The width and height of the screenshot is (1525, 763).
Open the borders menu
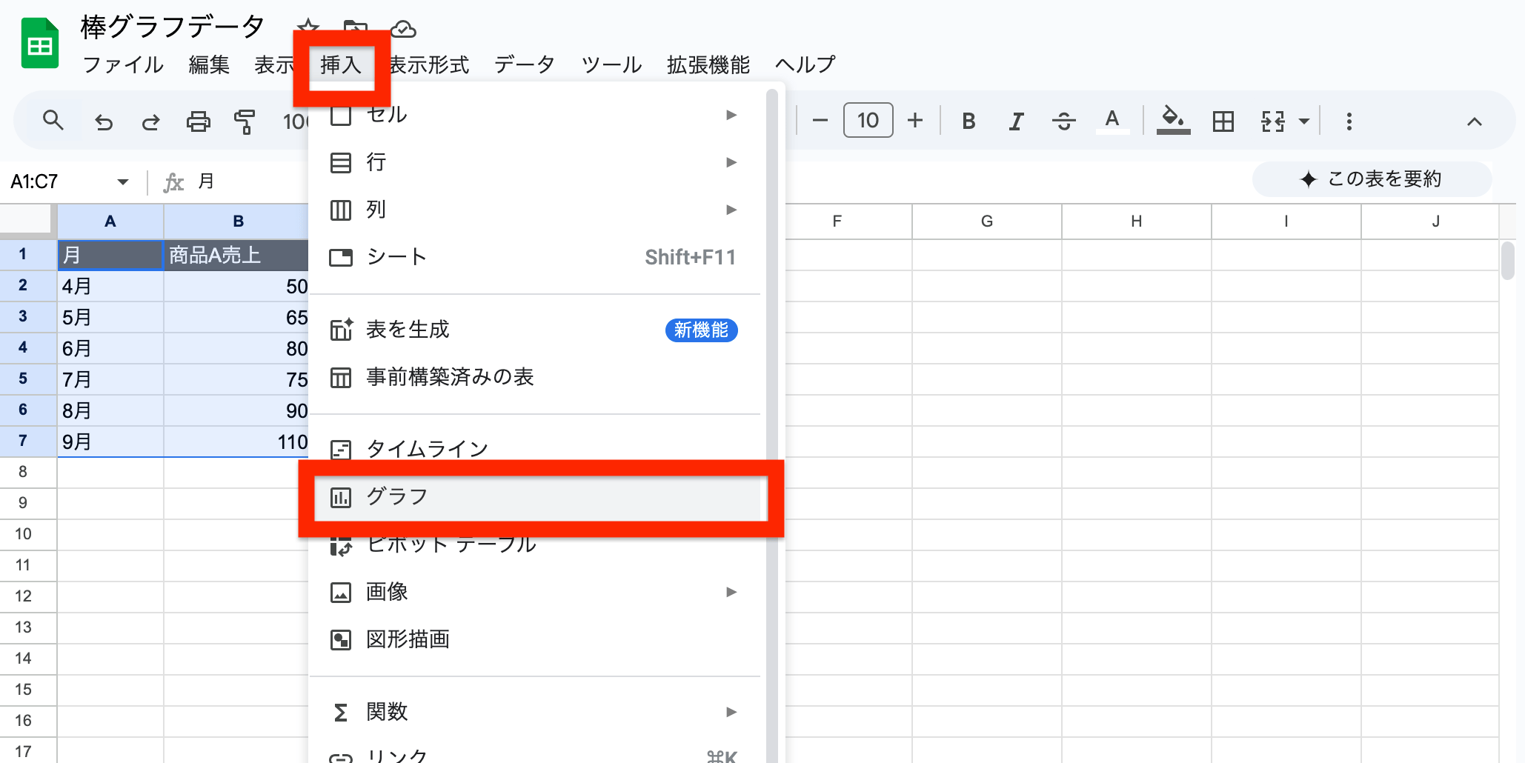pyautogui.click(x=1223, y=120)
